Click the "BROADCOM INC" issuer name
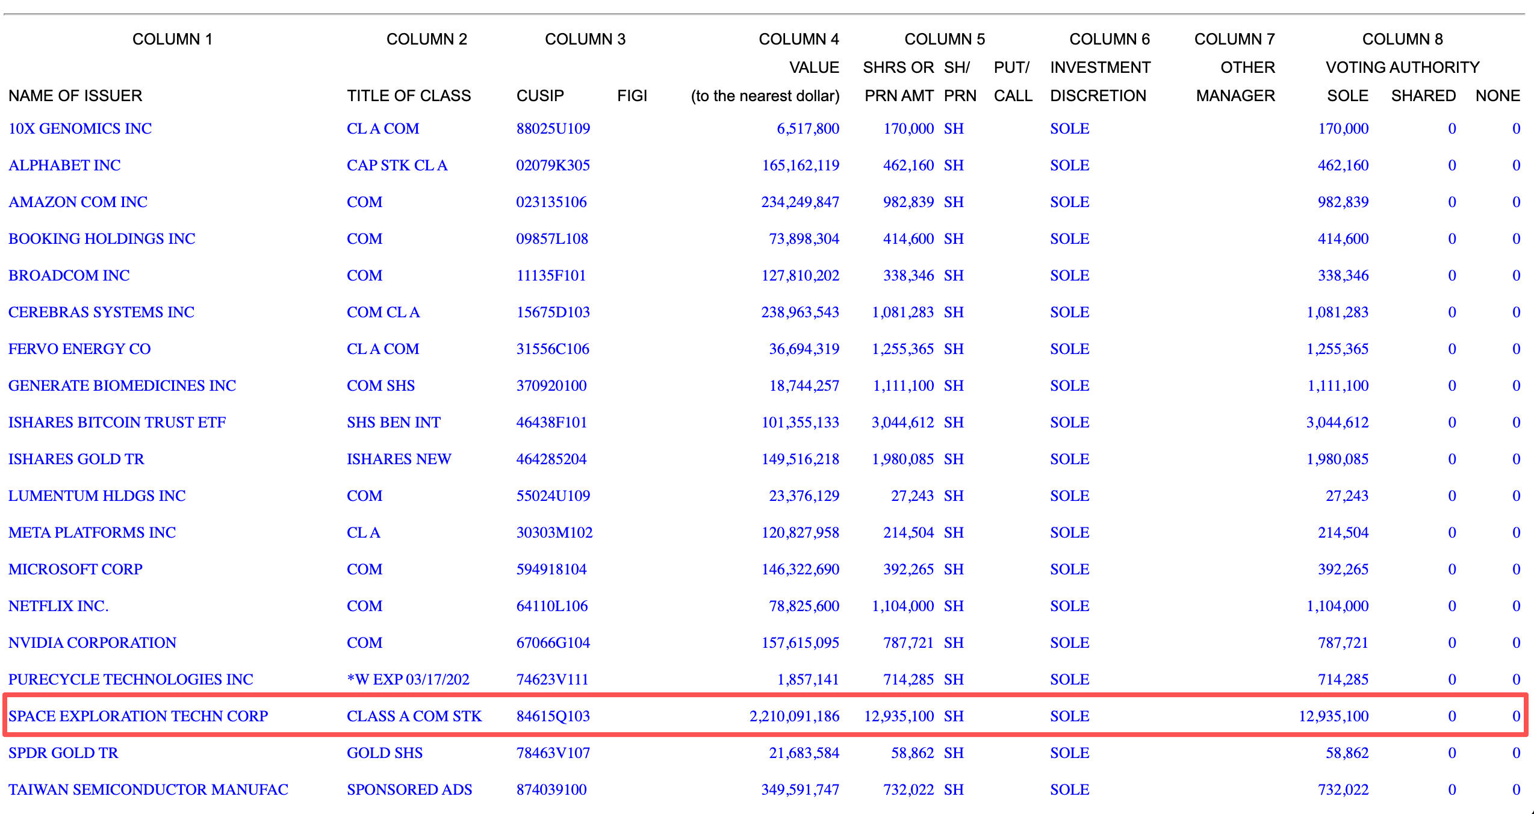Viewport: 1534px width, 814px height. (69, 275)
